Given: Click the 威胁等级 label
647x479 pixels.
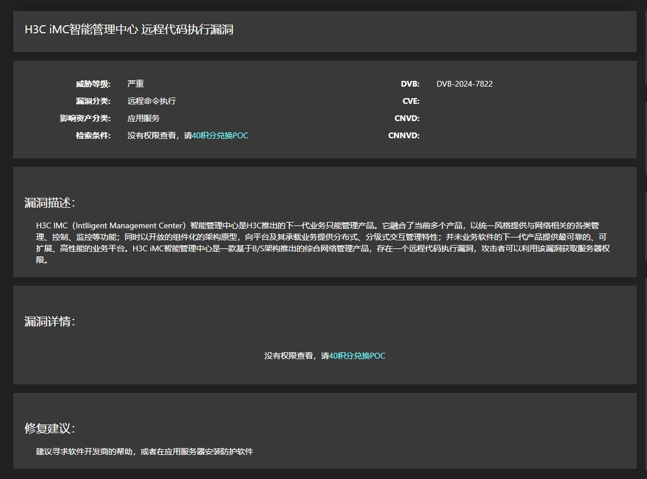Looking at the screenshot, I should [x=93, y=84].
